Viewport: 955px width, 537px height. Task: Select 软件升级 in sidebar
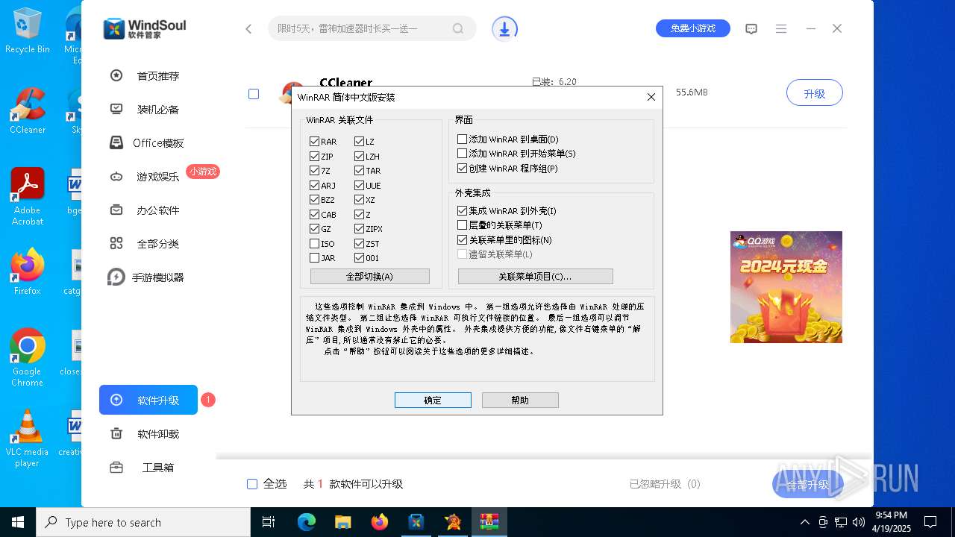coord(148,400)
